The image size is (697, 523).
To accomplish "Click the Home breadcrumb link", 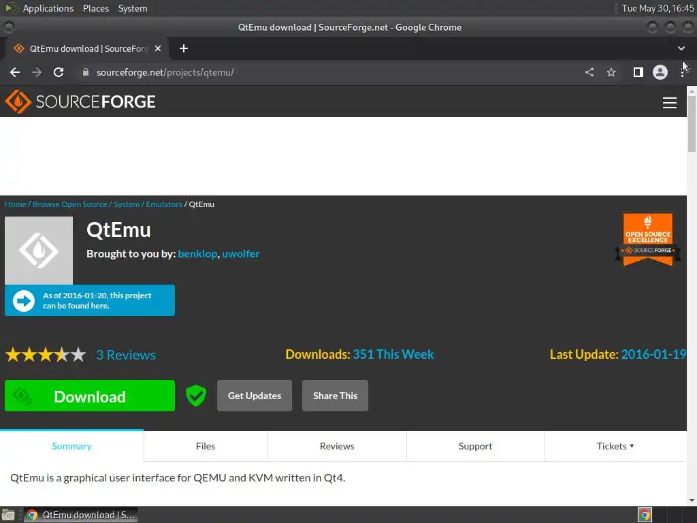I will (16, 204).
